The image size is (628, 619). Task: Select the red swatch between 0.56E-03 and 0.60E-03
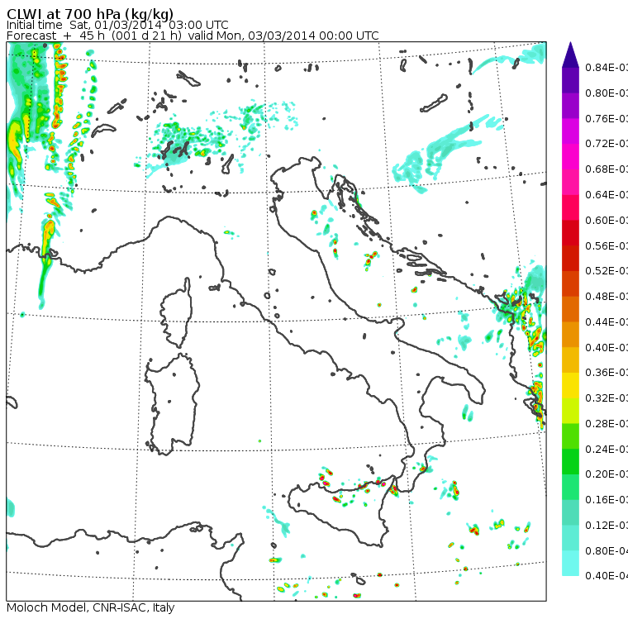point(571,233)
